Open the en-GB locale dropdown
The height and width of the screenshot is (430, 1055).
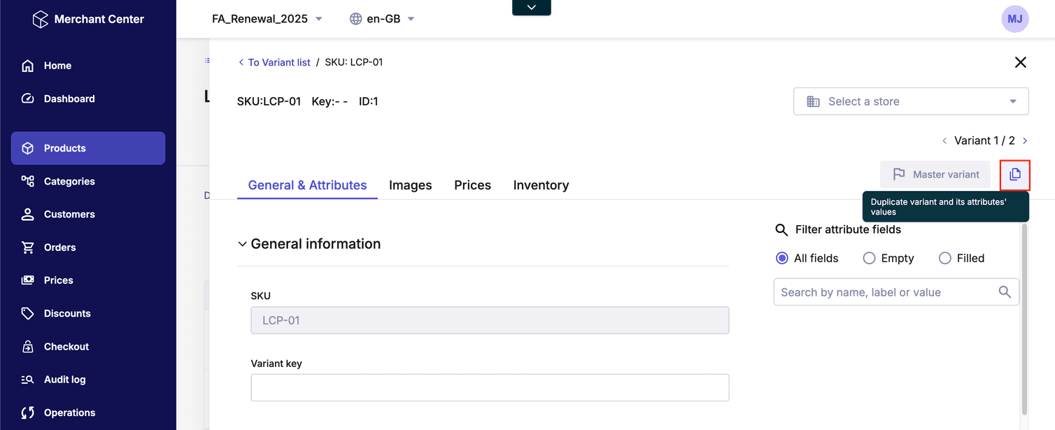click(x=383, y=19)
